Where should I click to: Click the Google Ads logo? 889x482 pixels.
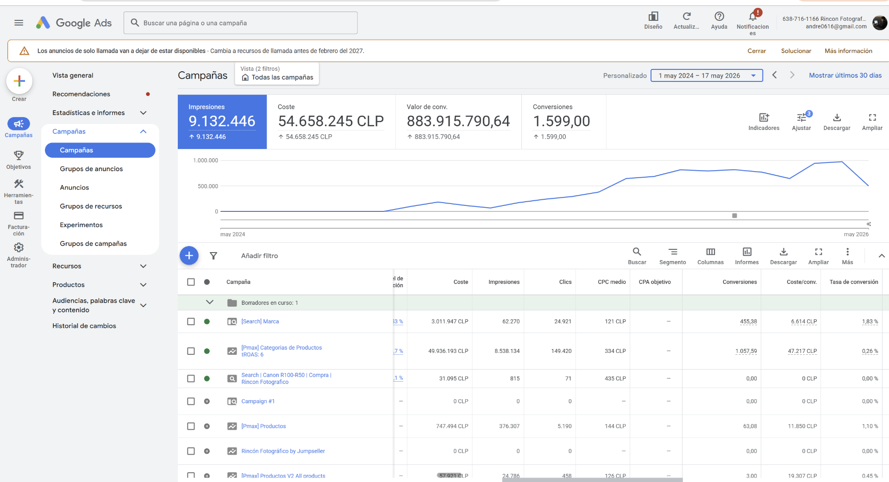[x=74, y=23]
